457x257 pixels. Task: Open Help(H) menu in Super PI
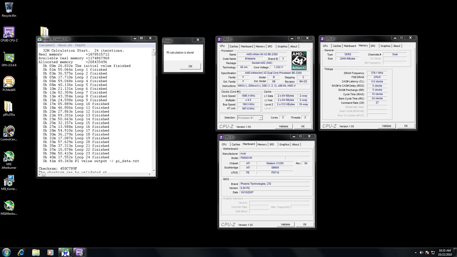coord(80,45)
